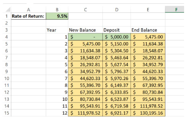Screen dimensions: 186x119
Task: Select New Balance 26,292.81 in row 8
Action: click(85, 65)
